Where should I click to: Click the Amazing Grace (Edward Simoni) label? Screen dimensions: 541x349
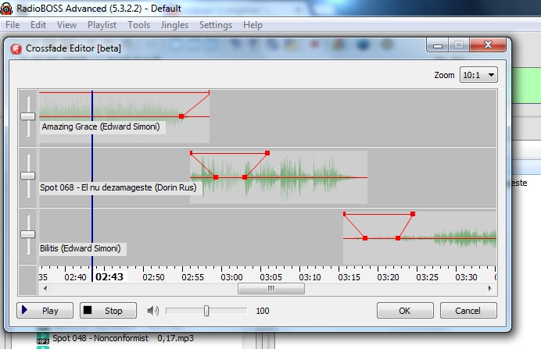pos(101,126)
